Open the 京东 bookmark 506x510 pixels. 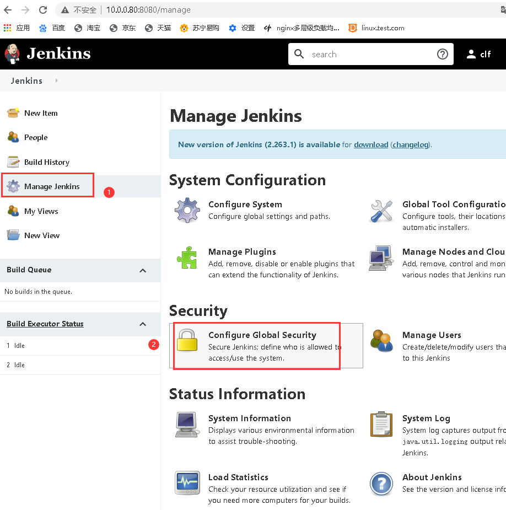tap(122, 28)
